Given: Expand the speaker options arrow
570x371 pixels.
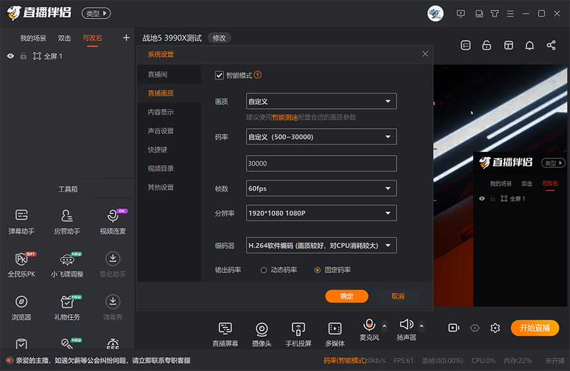Looking at the screenshot, I should (x=421, y=326).
